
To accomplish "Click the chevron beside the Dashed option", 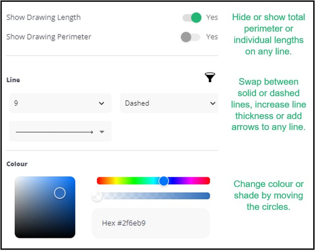I will (212, 104).
